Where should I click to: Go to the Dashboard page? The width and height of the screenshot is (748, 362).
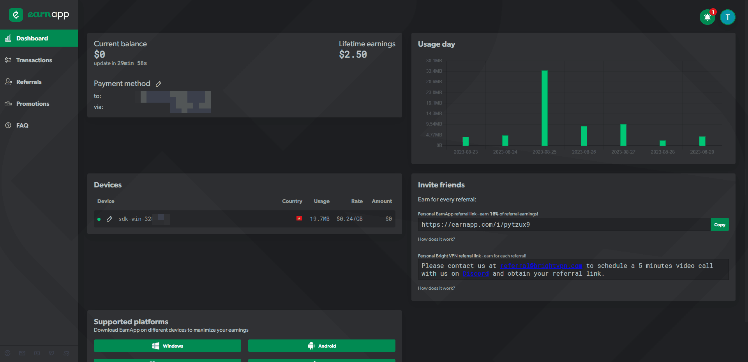[x=39, y=38]
